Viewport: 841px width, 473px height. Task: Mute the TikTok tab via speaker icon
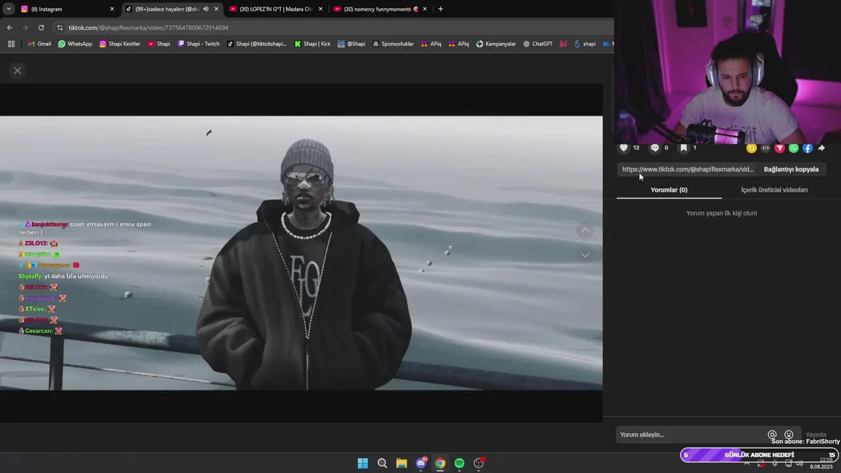(206, 9)
